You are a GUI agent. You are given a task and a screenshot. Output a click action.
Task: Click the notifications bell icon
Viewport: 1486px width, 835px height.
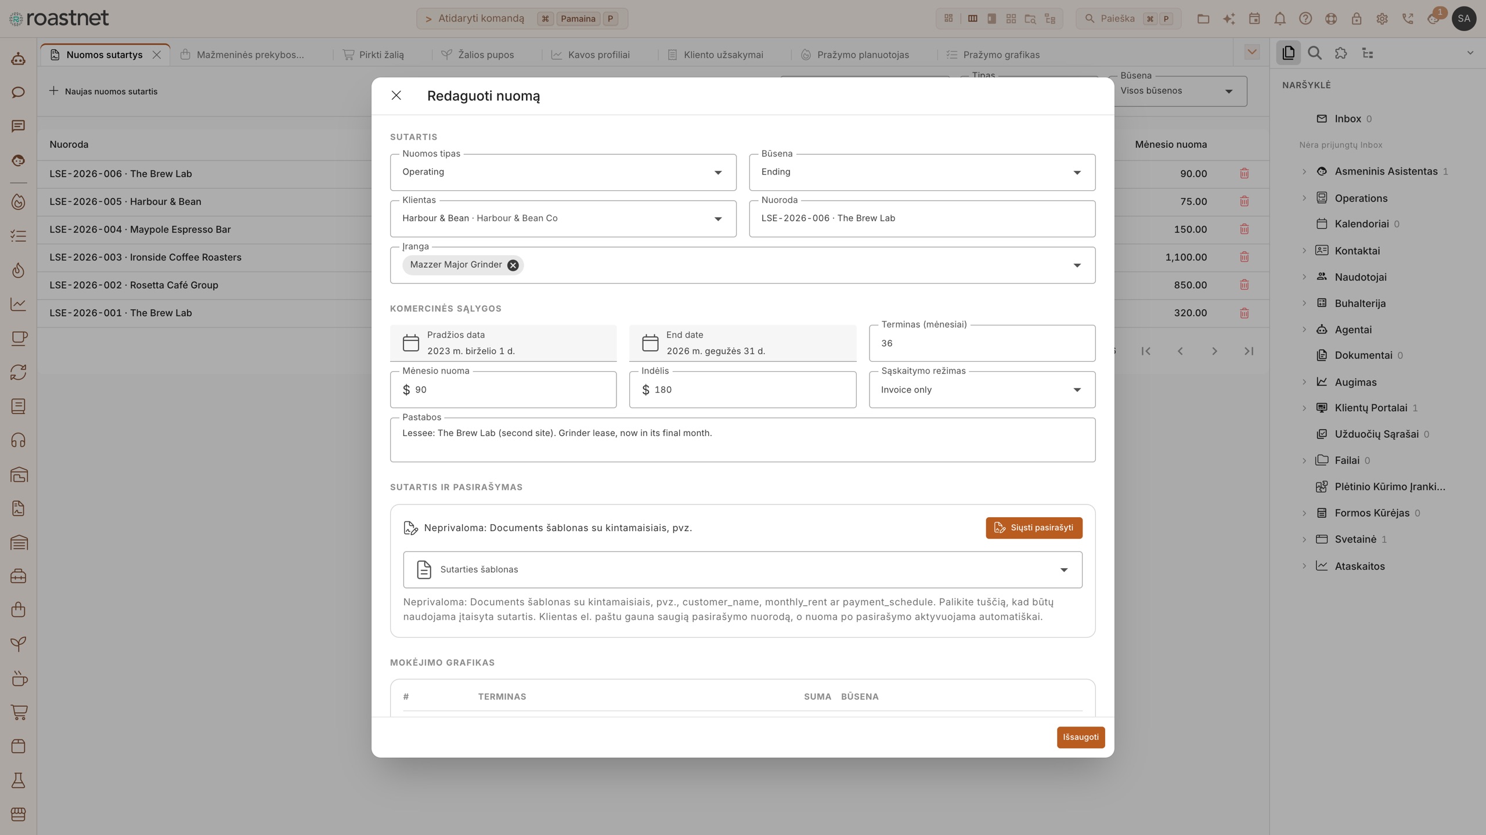(1279, 19)
